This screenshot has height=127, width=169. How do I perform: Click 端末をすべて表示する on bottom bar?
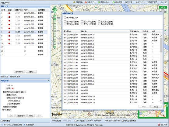click(113, 121)
